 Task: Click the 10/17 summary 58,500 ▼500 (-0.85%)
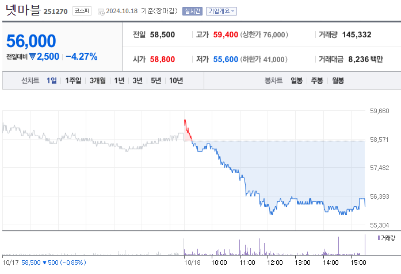[54, 263]
